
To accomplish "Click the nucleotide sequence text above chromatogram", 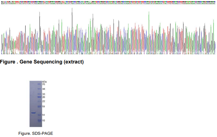I will point(108,3).
